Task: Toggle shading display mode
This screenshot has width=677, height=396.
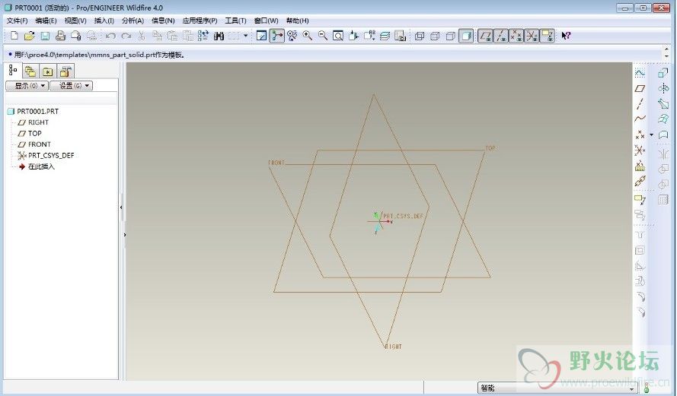Action: pyautogui.click(x=466, y=36)
